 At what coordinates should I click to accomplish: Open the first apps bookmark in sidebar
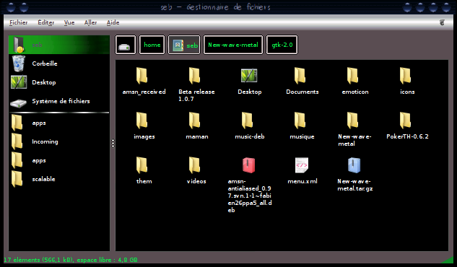[x=59, y=123]
